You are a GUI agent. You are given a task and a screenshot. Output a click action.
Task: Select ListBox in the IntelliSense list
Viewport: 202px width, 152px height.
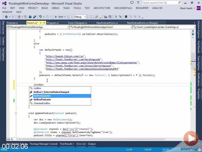click(60, 88)
